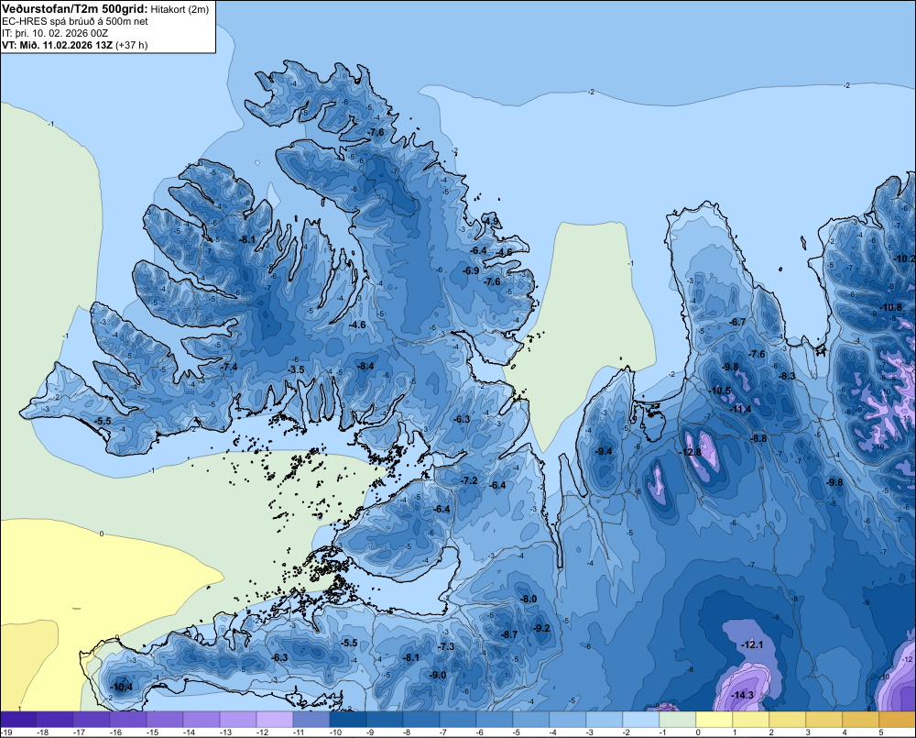Click the '(+37 h)' forecast offset text
This screenshot has width=916, height=738.
[x=132, y=45]
